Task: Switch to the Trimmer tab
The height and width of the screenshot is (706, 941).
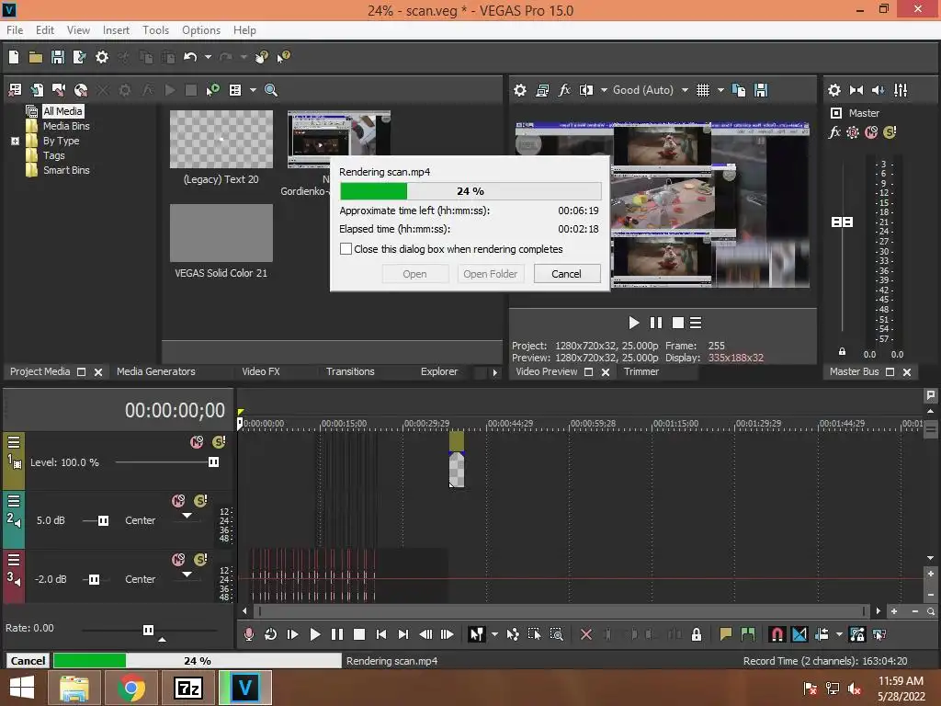Action: tap(641, 371)
